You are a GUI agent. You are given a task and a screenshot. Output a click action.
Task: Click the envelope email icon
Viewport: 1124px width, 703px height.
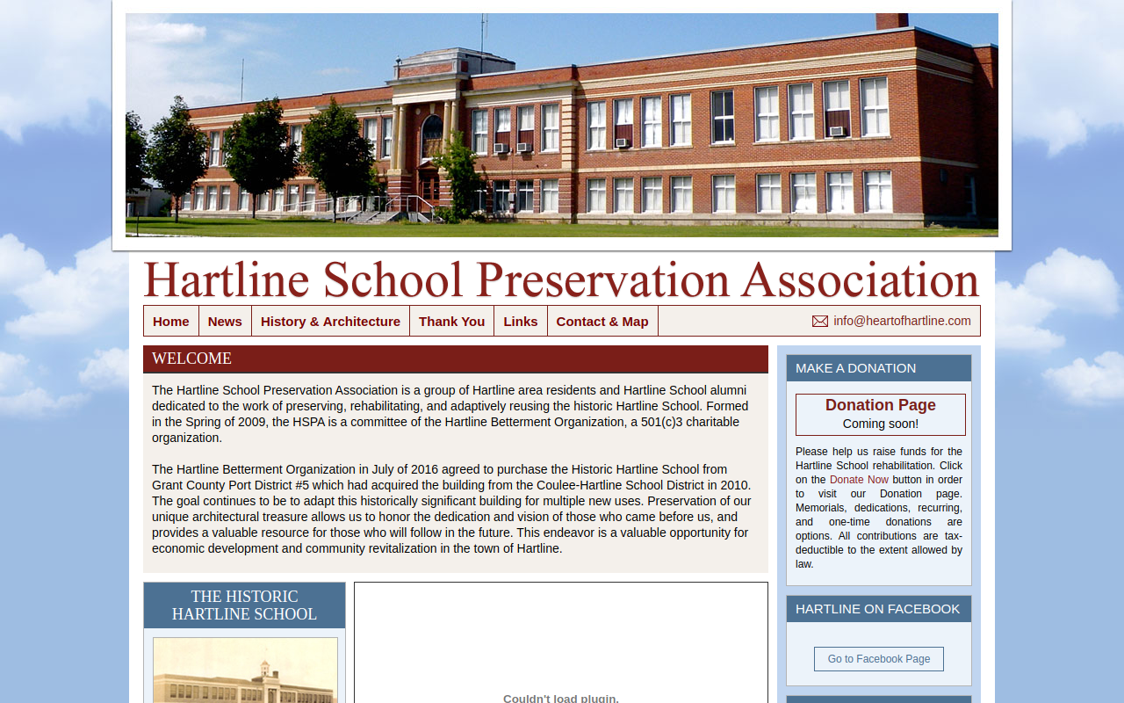(820, 322)
